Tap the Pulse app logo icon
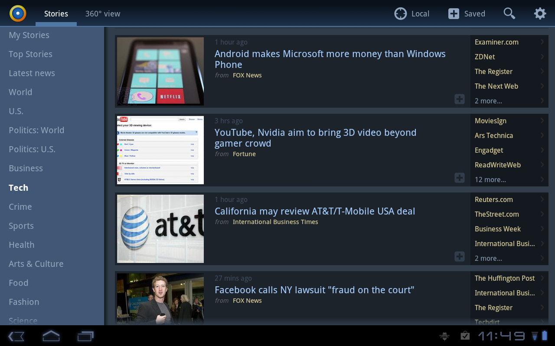Screen dimensions: 555x346 (x=18, y=13)
